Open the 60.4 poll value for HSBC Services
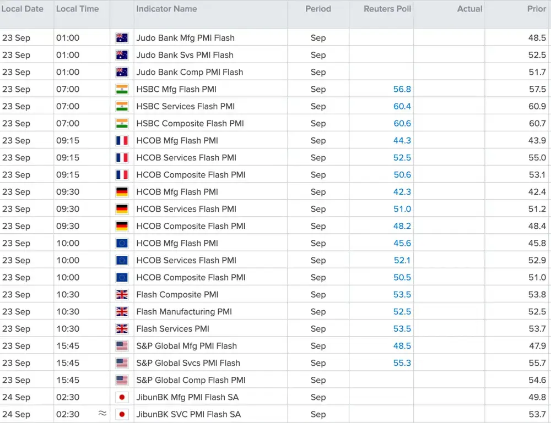The image size is (551, 423). click(402, 106)
